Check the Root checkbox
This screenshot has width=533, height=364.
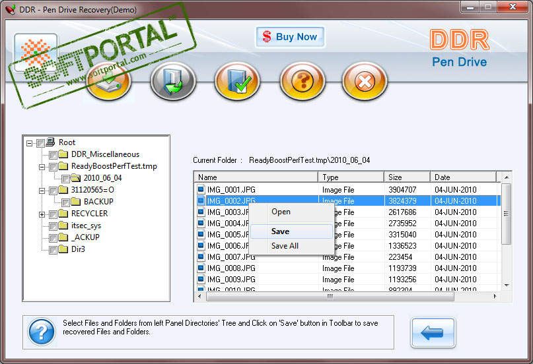pos(40,144)
